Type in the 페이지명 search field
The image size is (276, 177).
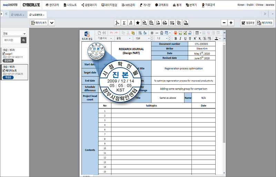(11, 40)
